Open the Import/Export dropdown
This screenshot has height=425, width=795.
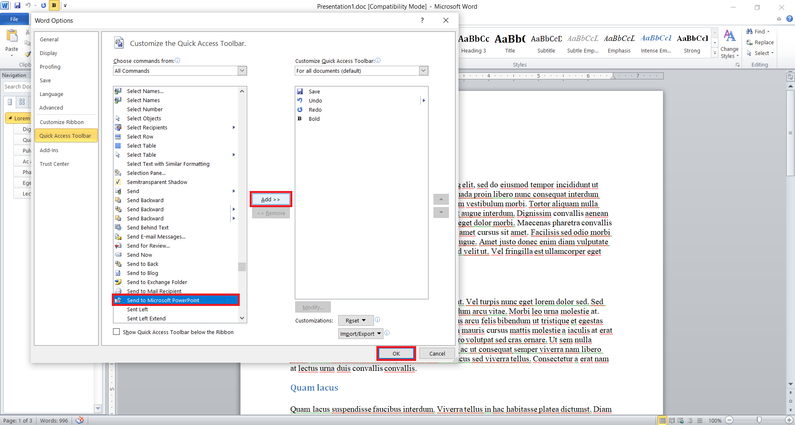(360, 334)
